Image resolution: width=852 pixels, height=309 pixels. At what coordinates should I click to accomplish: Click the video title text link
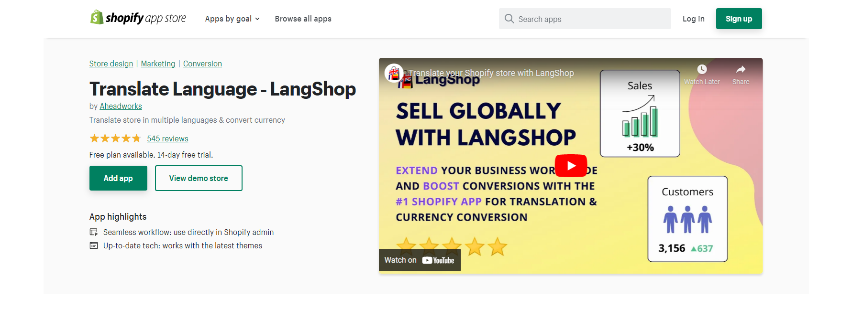pos(491,73)
